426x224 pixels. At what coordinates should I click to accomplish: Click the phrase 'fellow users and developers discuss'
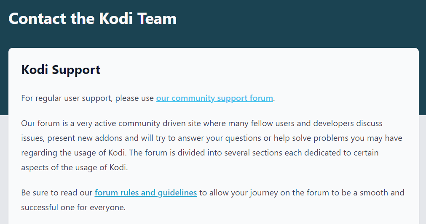(316, 123)
